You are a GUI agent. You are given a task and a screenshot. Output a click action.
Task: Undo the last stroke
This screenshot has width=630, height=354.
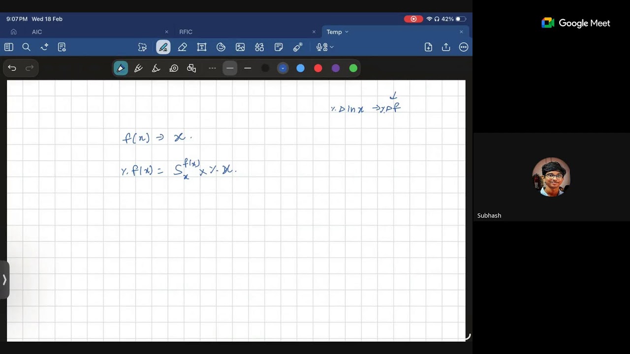click(x=12, y=68)
